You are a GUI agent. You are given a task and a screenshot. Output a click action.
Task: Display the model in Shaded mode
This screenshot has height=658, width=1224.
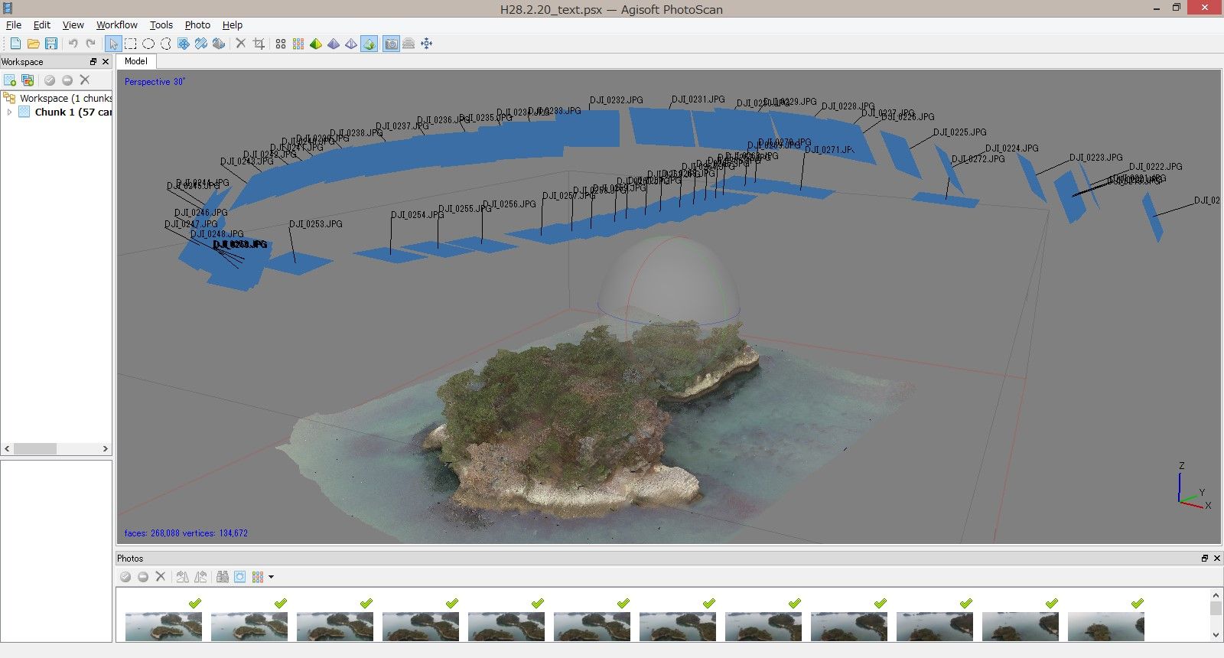[x=316, y=44]
